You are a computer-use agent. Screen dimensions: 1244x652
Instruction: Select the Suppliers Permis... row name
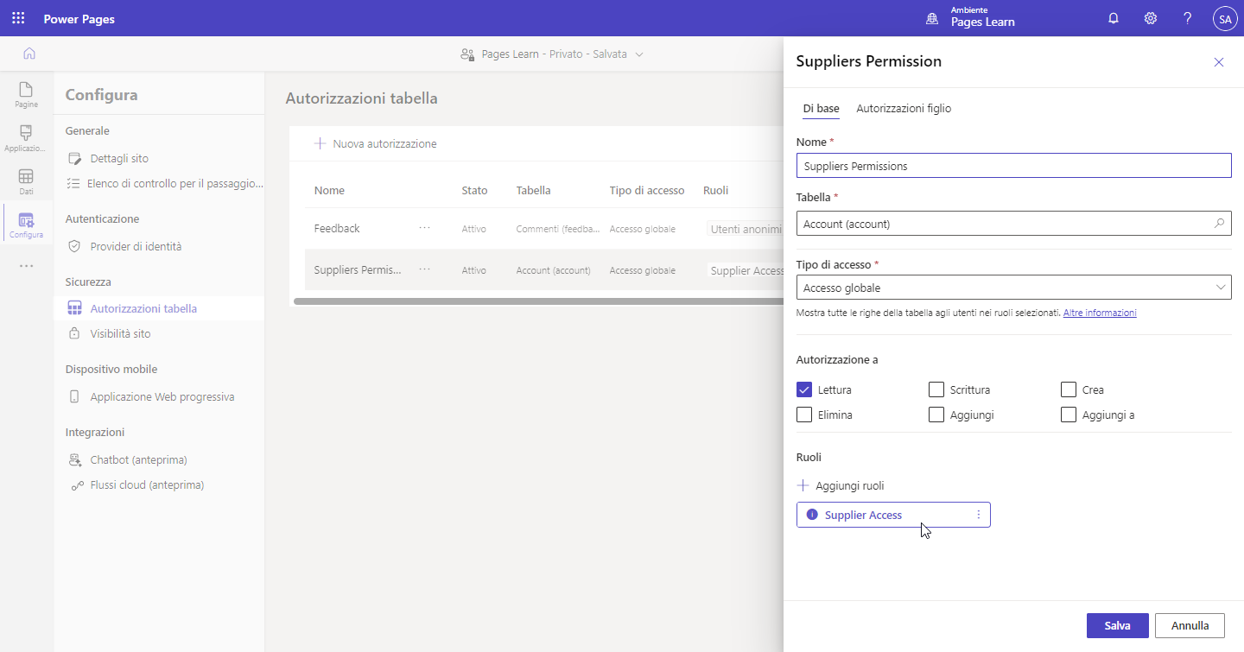pos(358,269)
